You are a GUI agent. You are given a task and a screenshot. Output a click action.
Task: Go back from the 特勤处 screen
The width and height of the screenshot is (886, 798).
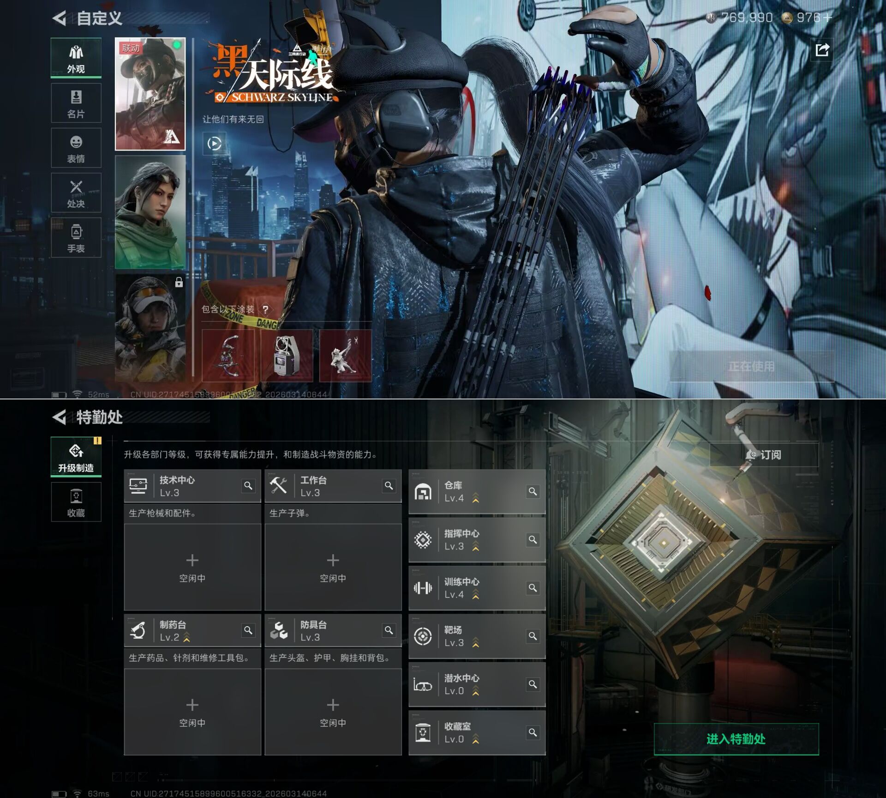[x=60, y=417]
